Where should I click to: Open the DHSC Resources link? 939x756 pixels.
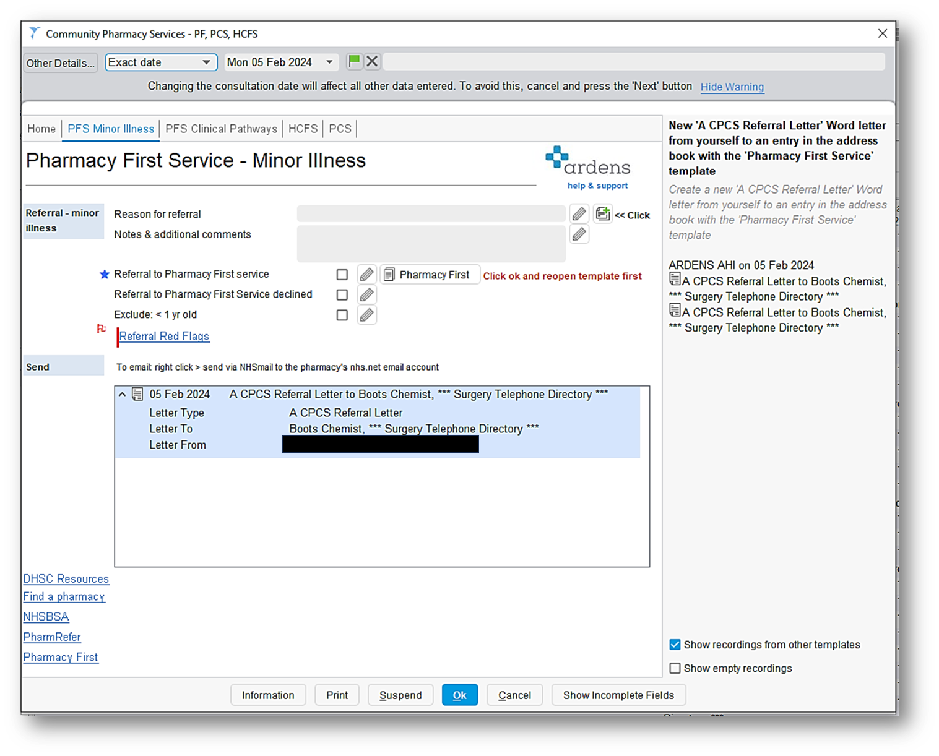coord(66,578)
